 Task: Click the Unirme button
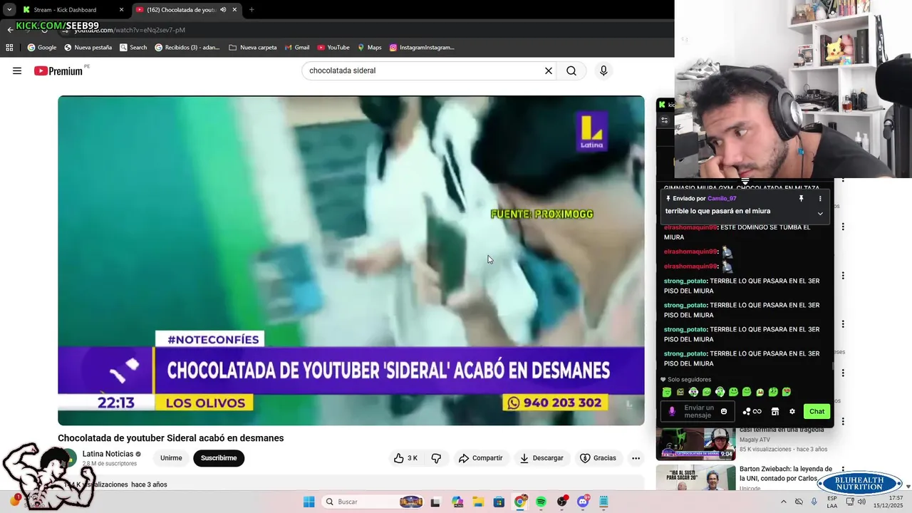[x=171, y=458]
